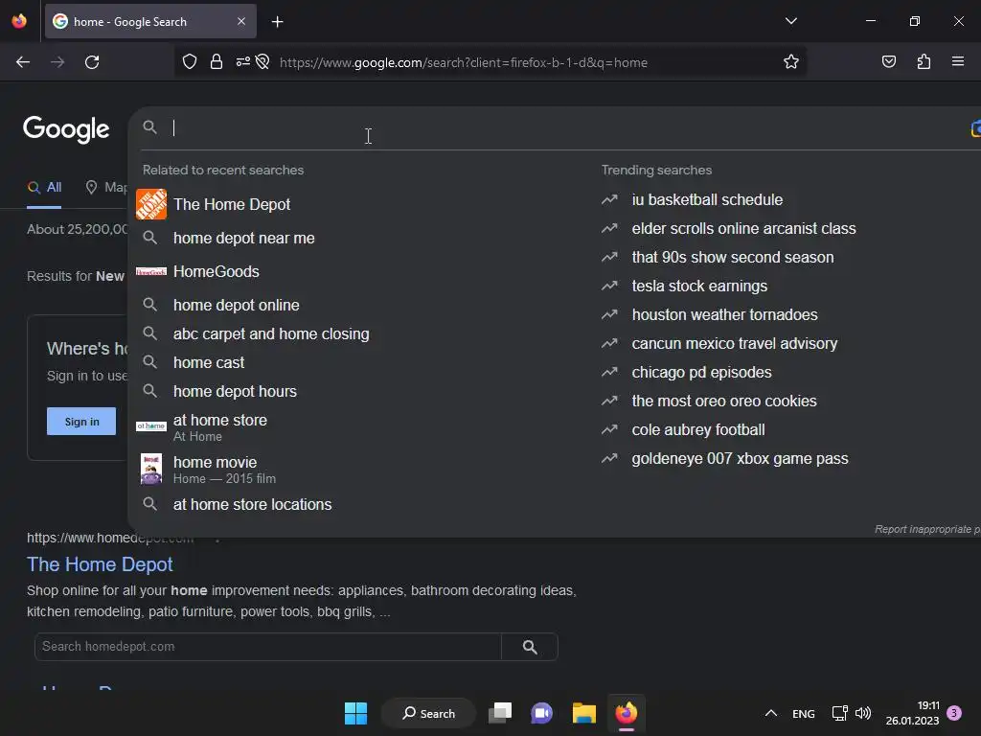Select trending 'the most oreo oreo cookies'
Viewport: 981px width, 736px height.
[724, 402]
